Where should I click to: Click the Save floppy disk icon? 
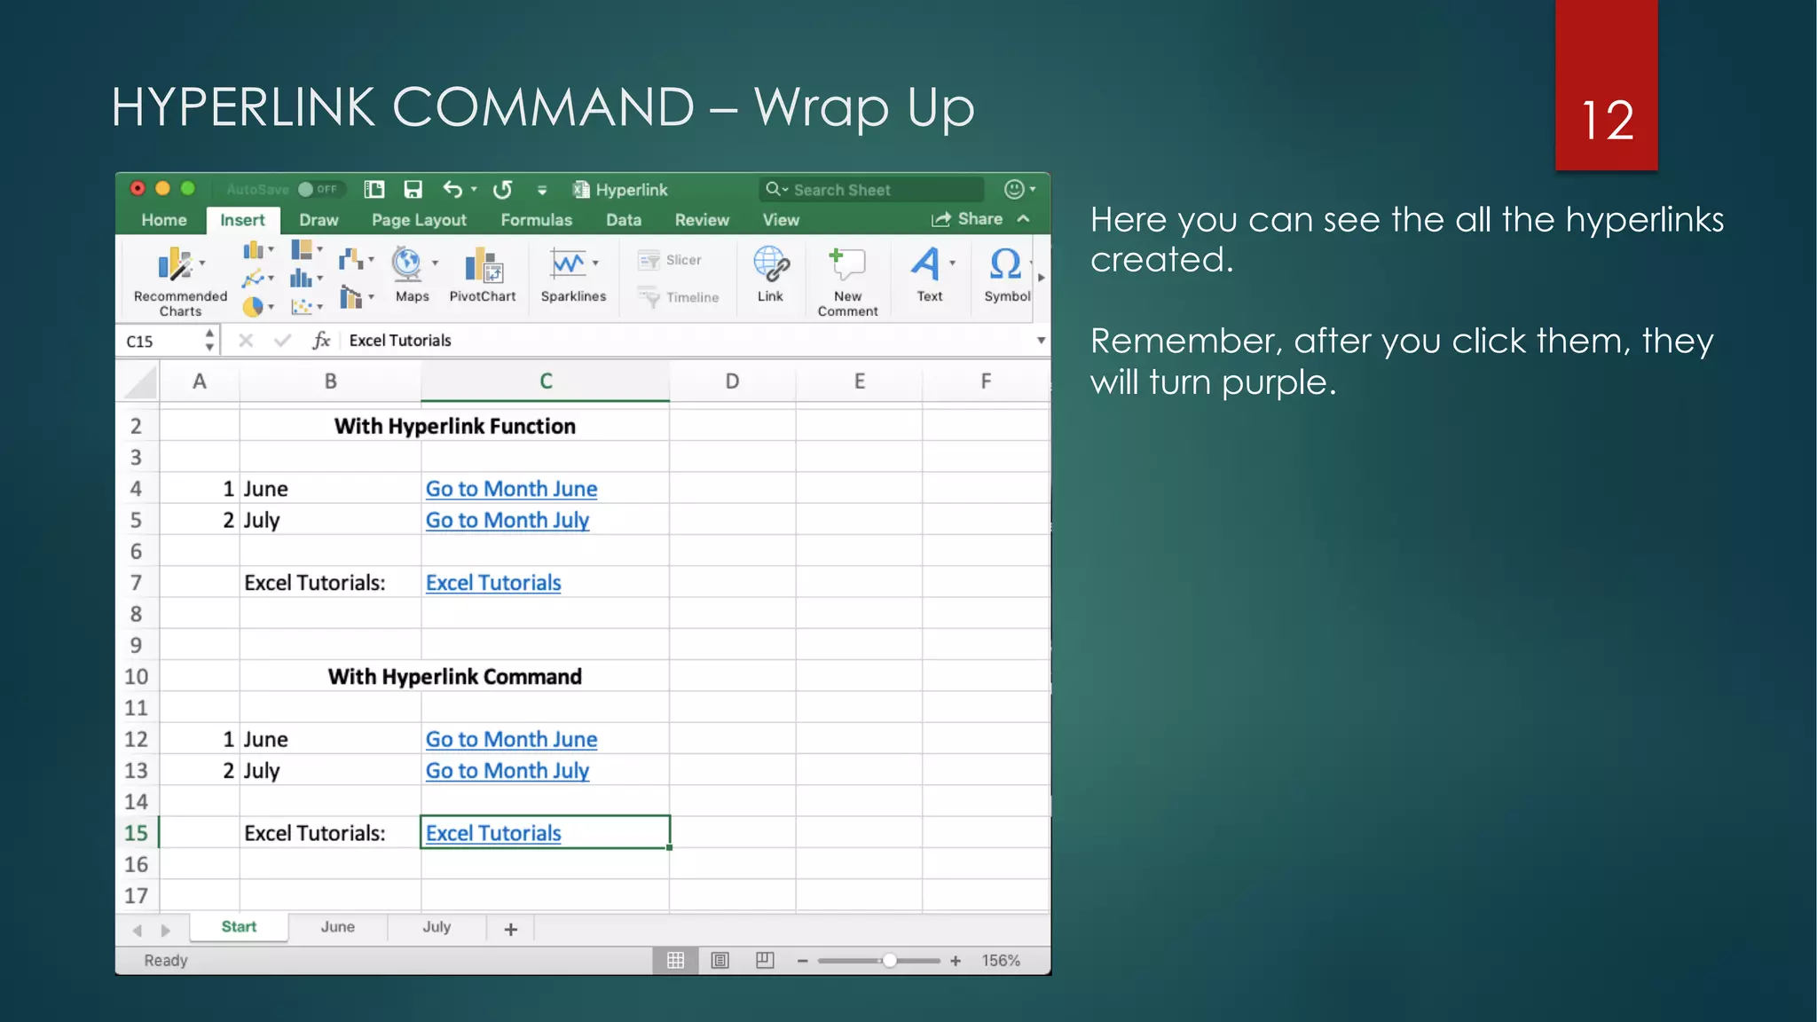(413, 189)
